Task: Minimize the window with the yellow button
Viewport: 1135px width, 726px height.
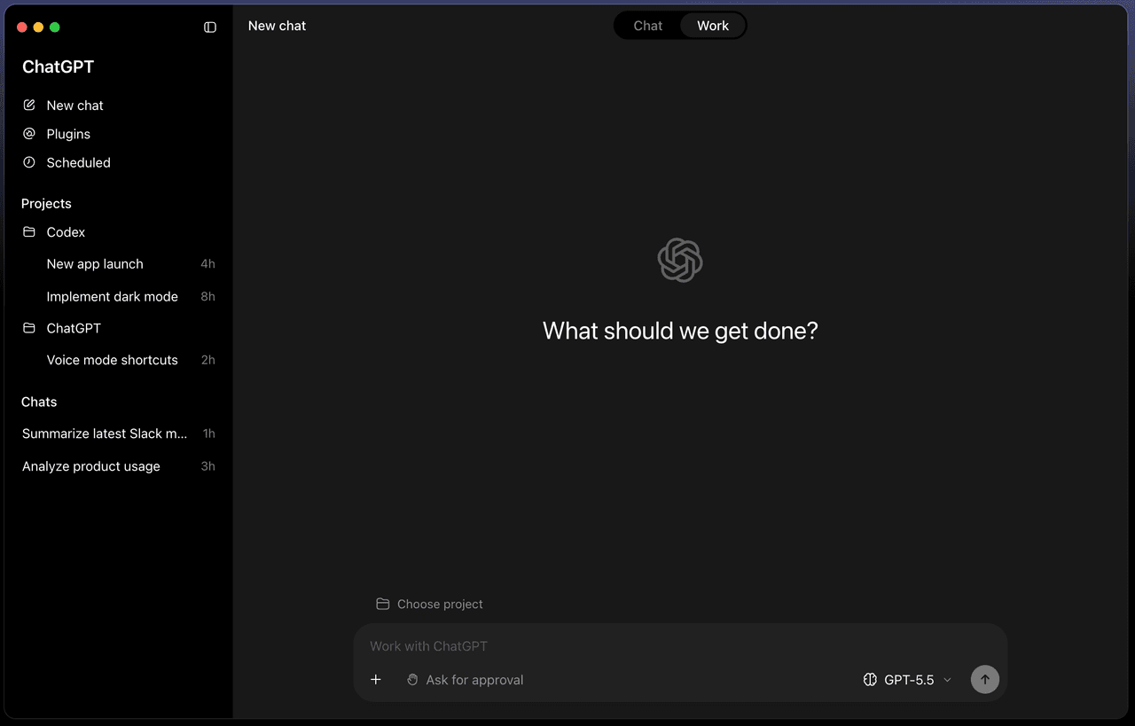Action: tap(38, 27)
